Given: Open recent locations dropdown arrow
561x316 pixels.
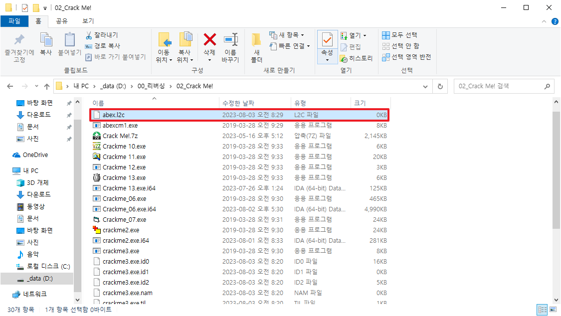Looking at the screenshot, I should tap(36, 86).
